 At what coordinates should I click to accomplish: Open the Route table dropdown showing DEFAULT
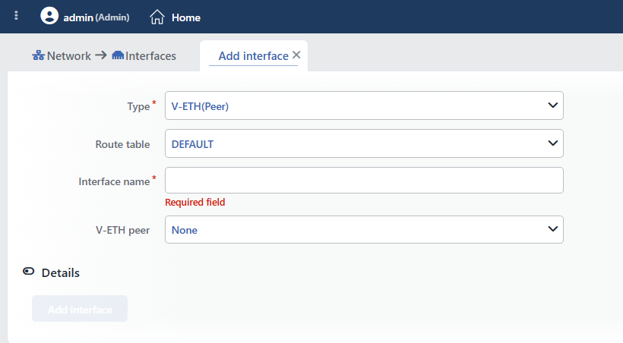(x=364, y=143)
